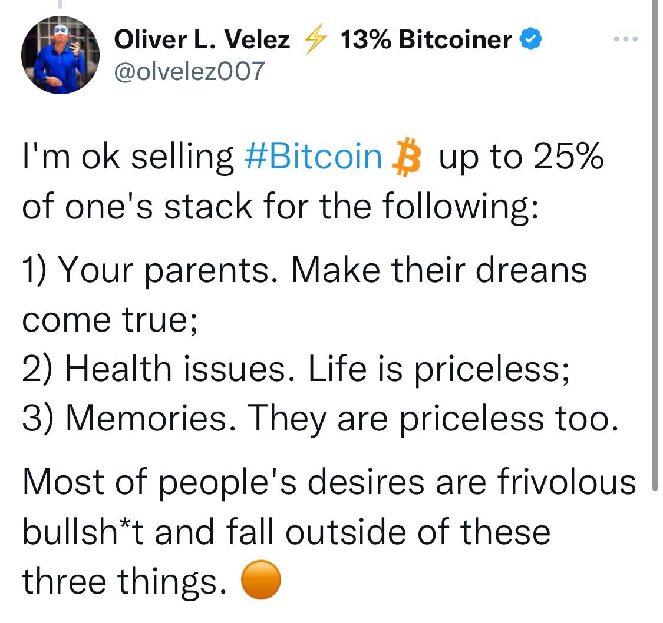Click the blue verified checkmark badge

pos(532,40)
